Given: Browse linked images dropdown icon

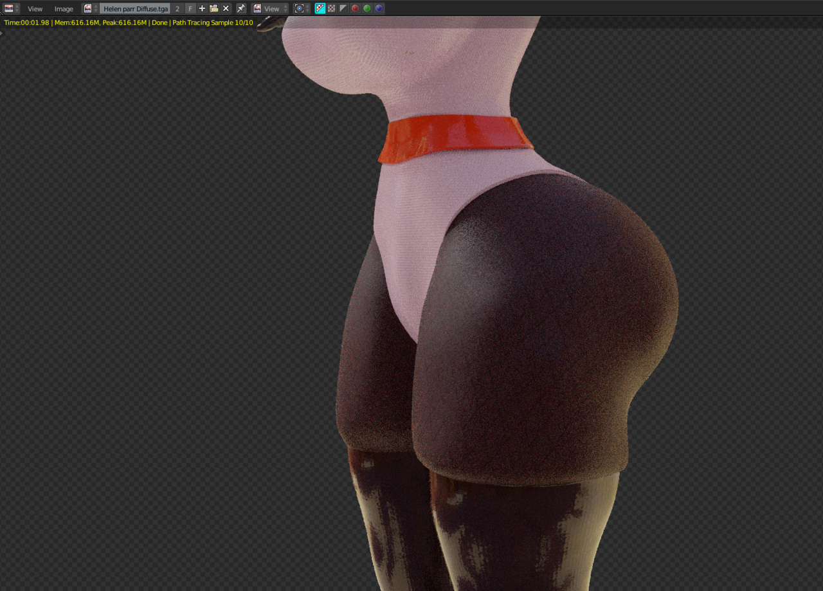Looking at the screenshot, I should [x=91, y=8].
